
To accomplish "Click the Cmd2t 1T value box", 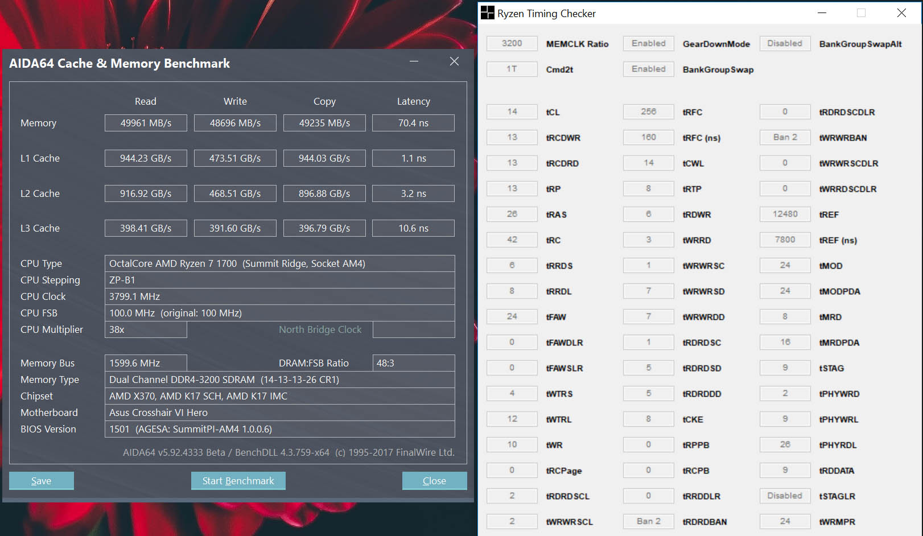I will 512,69.
